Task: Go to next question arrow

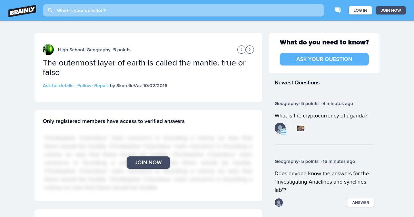Action: coord(250,50)
